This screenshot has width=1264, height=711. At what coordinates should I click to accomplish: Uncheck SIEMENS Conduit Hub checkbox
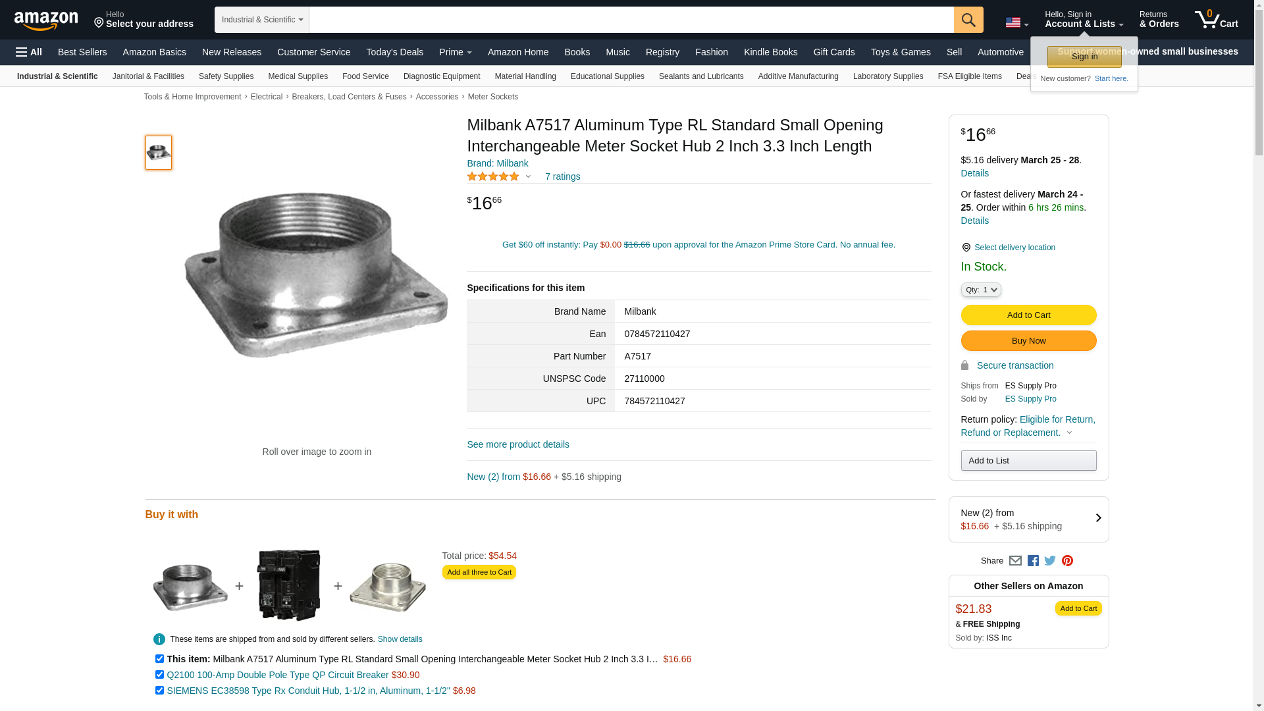(x=159, y=690)
